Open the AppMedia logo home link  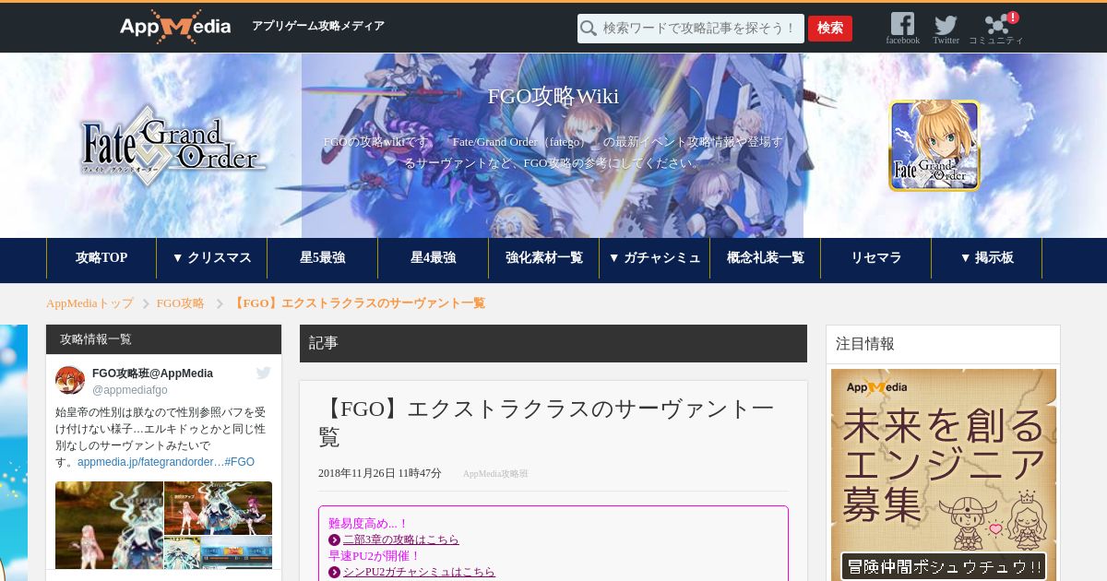(175, 28)
